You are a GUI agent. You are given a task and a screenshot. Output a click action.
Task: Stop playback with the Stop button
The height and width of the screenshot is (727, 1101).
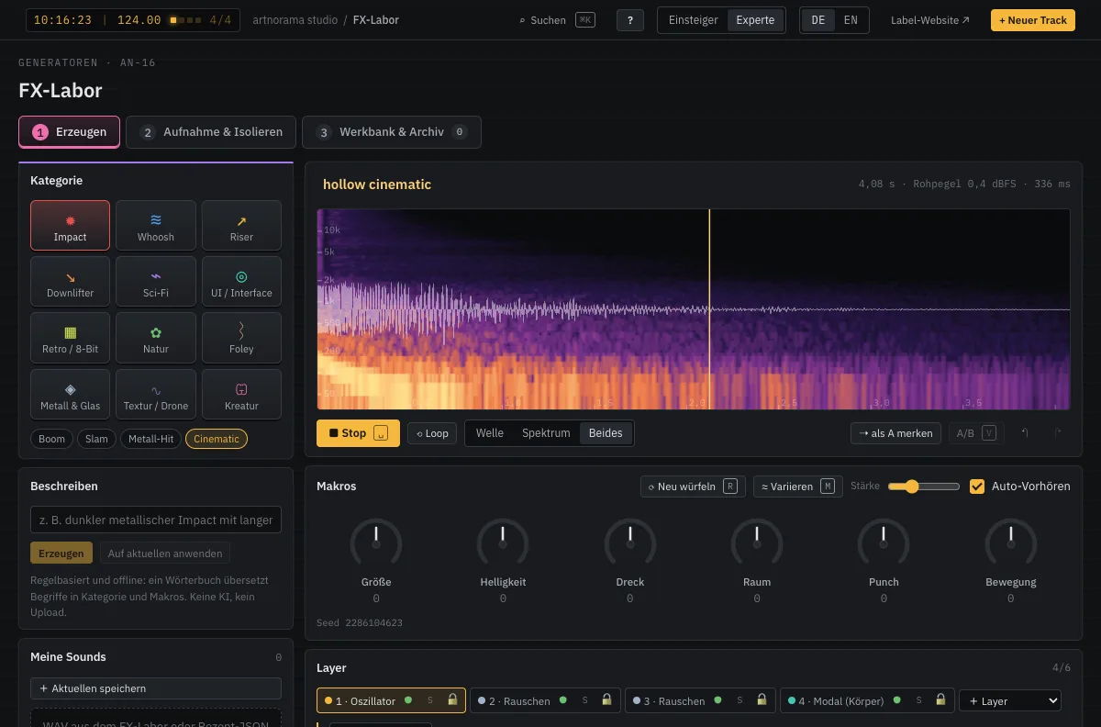358,433
